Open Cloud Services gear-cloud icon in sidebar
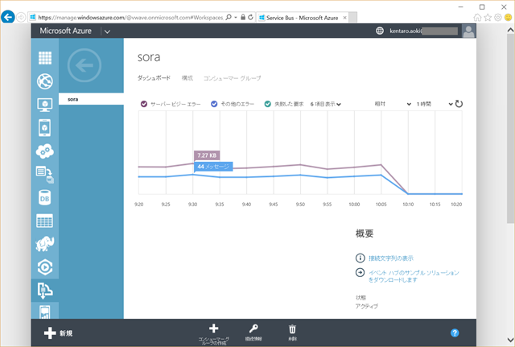This screenshot has width=515, height=347. tap(45, 151)
